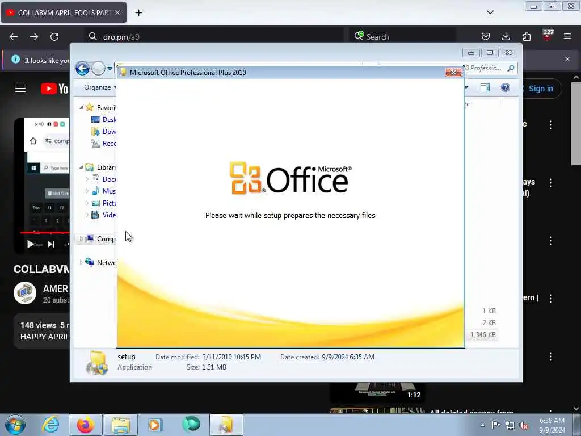Expand the Documents library node
Image resolution: width=581 pixels, height=436 pixels.
87,179
